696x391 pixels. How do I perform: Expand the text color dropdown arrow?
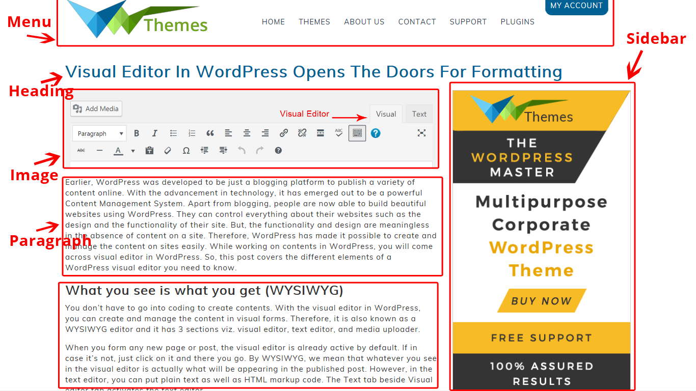point(133,151)
